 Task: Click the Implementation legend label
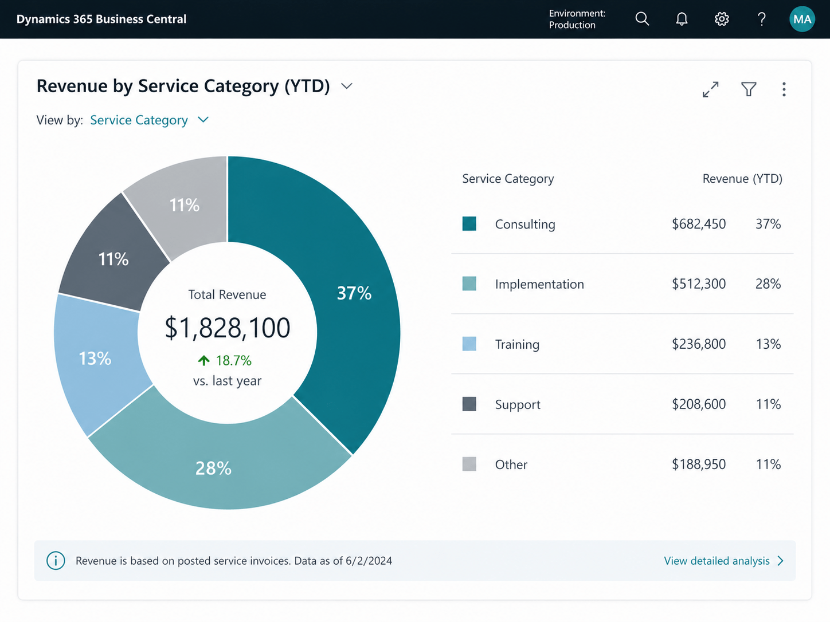pos(539,284)
